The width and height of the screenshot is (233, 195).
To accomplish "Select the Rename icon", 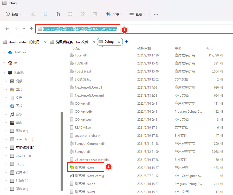I will pyautogui.click(x=70, y=14).
